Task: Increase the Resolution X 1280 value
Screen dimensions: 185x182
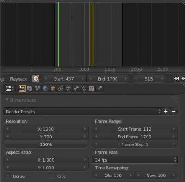Action: coord(85,129)
